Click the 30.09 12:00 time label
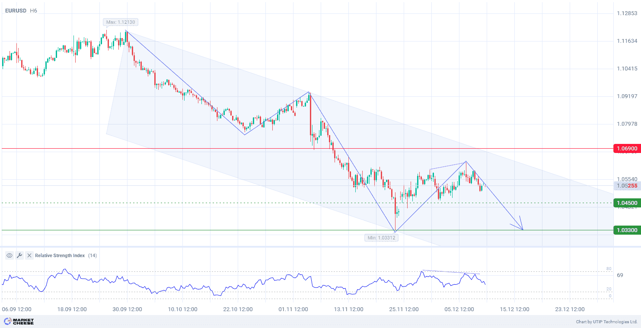 (x=127, y=309)
